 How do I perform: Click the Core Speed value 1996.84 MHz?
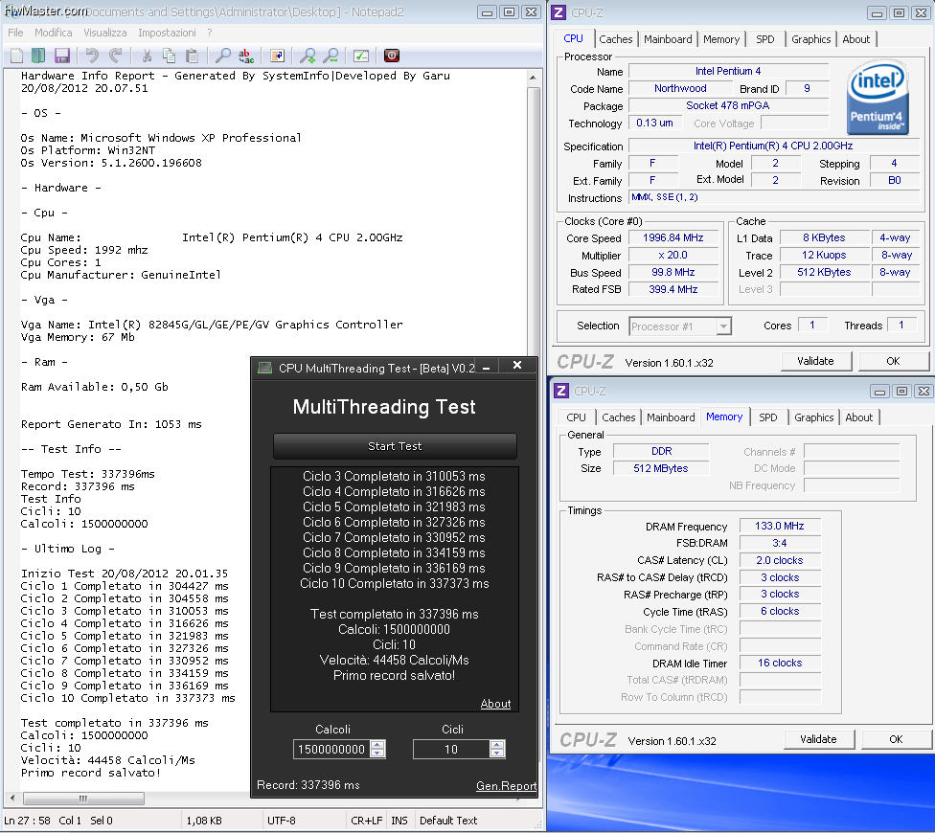(673, 237)
